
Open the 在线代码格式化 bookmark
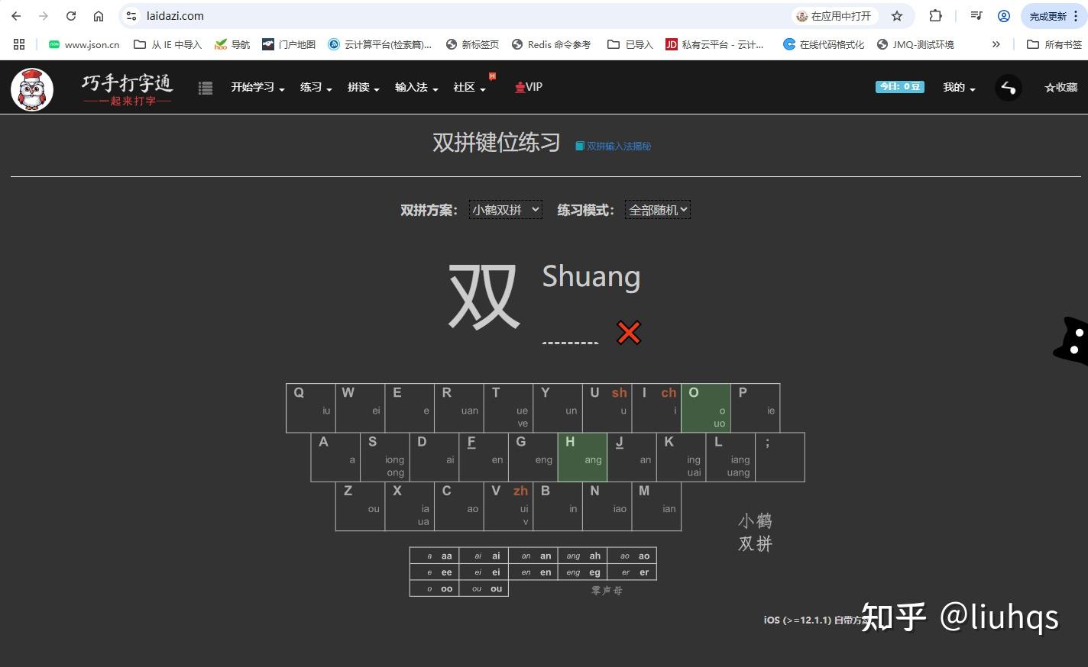coord(824,44)
